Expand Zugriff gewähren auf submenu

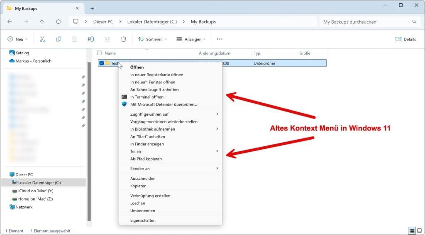[170, 114]
